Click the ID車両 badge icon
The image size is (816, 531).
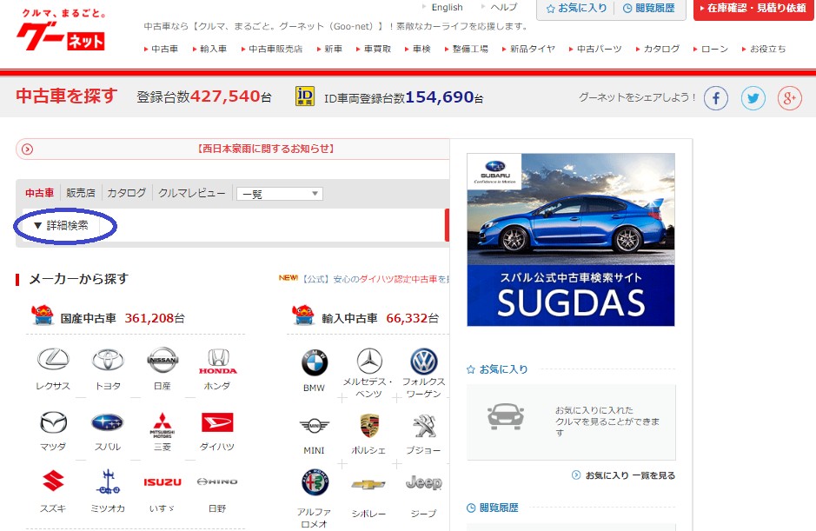click(x=304, y=96)
